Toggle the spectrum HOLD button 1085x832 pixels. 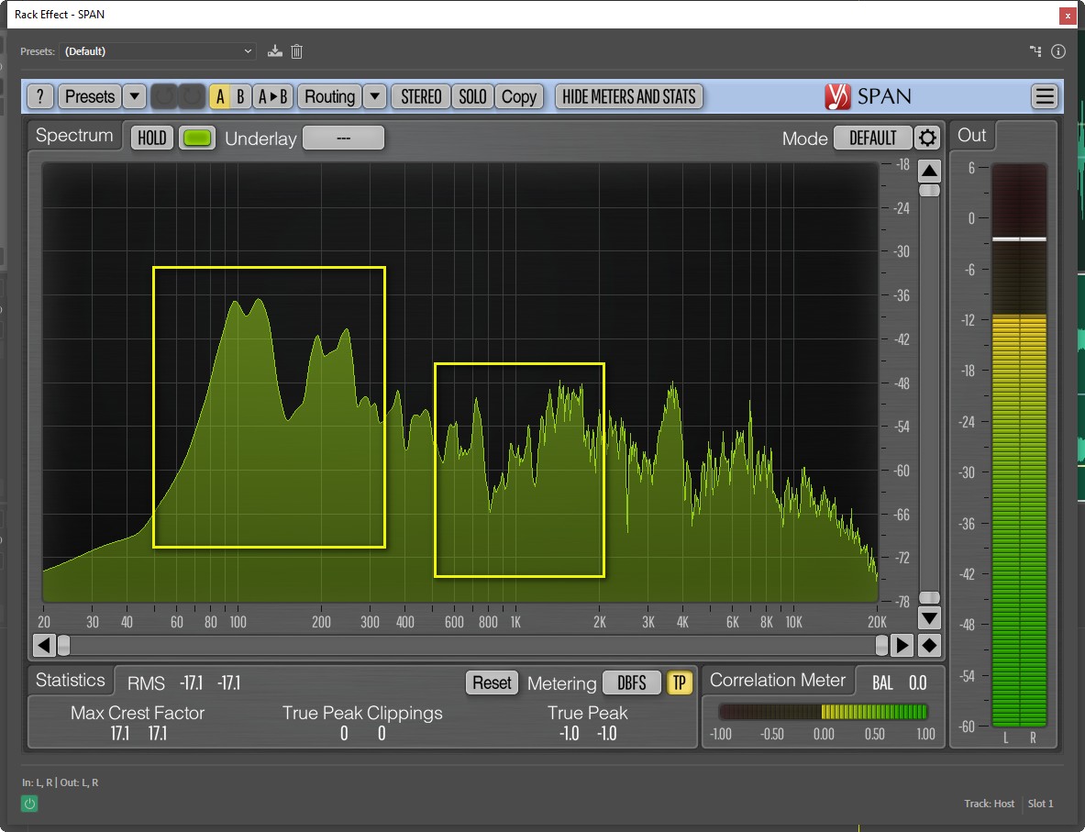click(152, 139)
